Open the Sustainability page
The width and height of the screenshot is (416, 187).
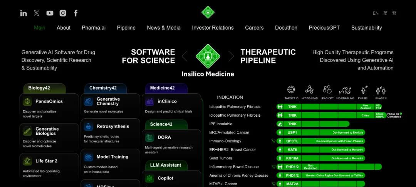pyautogui.click(x=367, y=28)
